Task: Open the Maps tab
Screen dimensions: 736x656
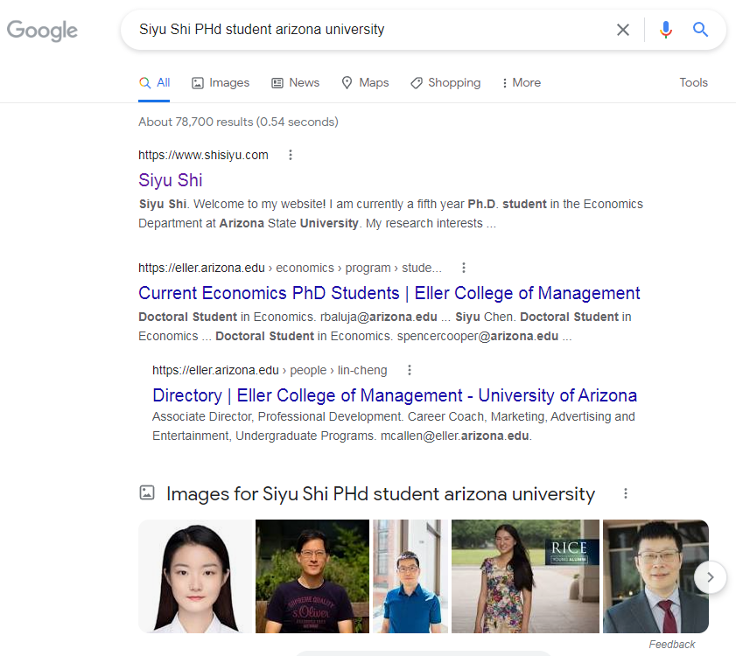Action: (x=365, y=82)
